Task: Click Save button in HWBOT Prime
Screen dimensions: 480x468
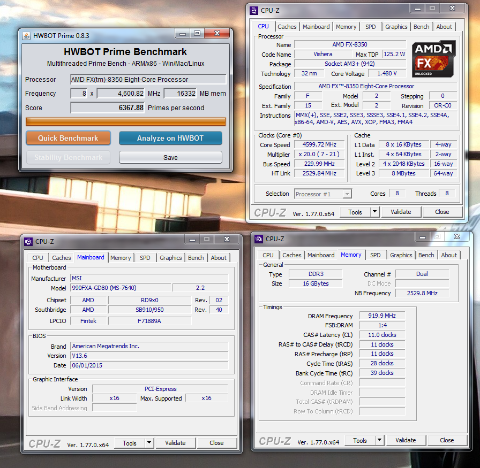Action: [x=170, y=157]
